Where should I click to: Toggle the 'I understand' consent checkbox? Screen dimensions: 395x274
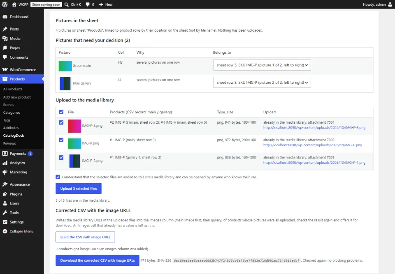58,177
